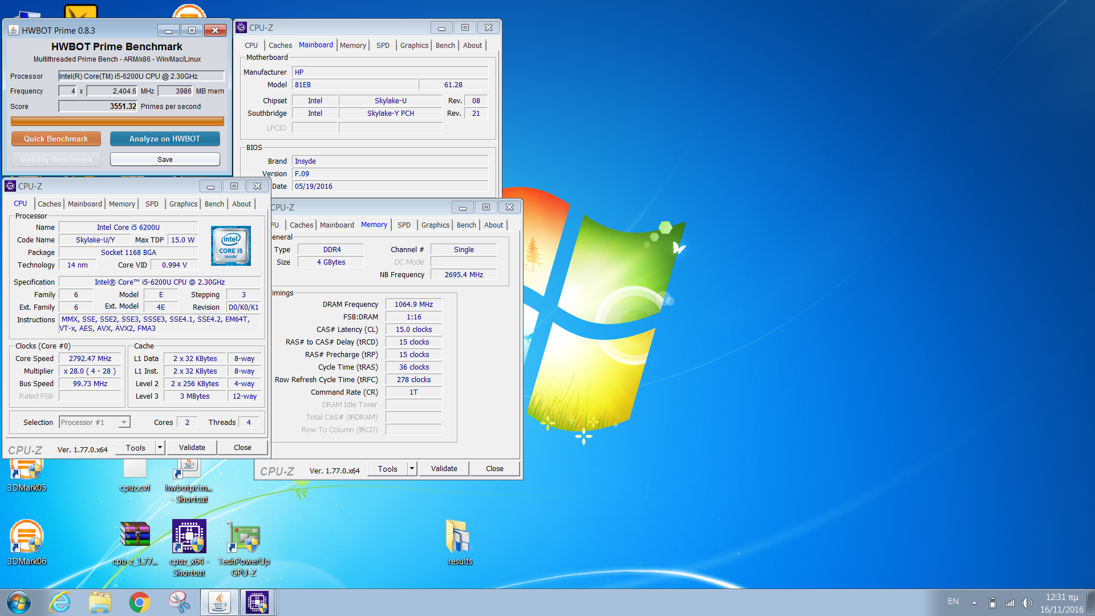Open About tab in CPU window
Image resolution: width=1095 pixels, height=616 pixels.
click(241, 204)
